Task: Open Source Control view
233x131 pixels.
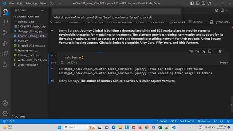Action: (x=5, y=33)
